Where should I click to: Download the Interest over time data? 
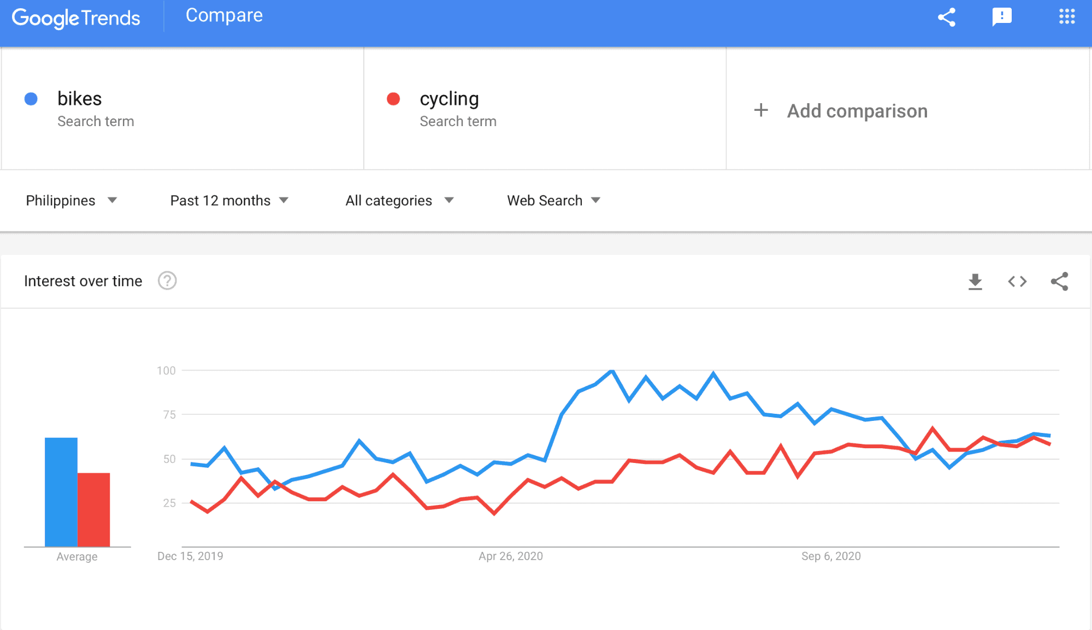click(x=975, y=282)
